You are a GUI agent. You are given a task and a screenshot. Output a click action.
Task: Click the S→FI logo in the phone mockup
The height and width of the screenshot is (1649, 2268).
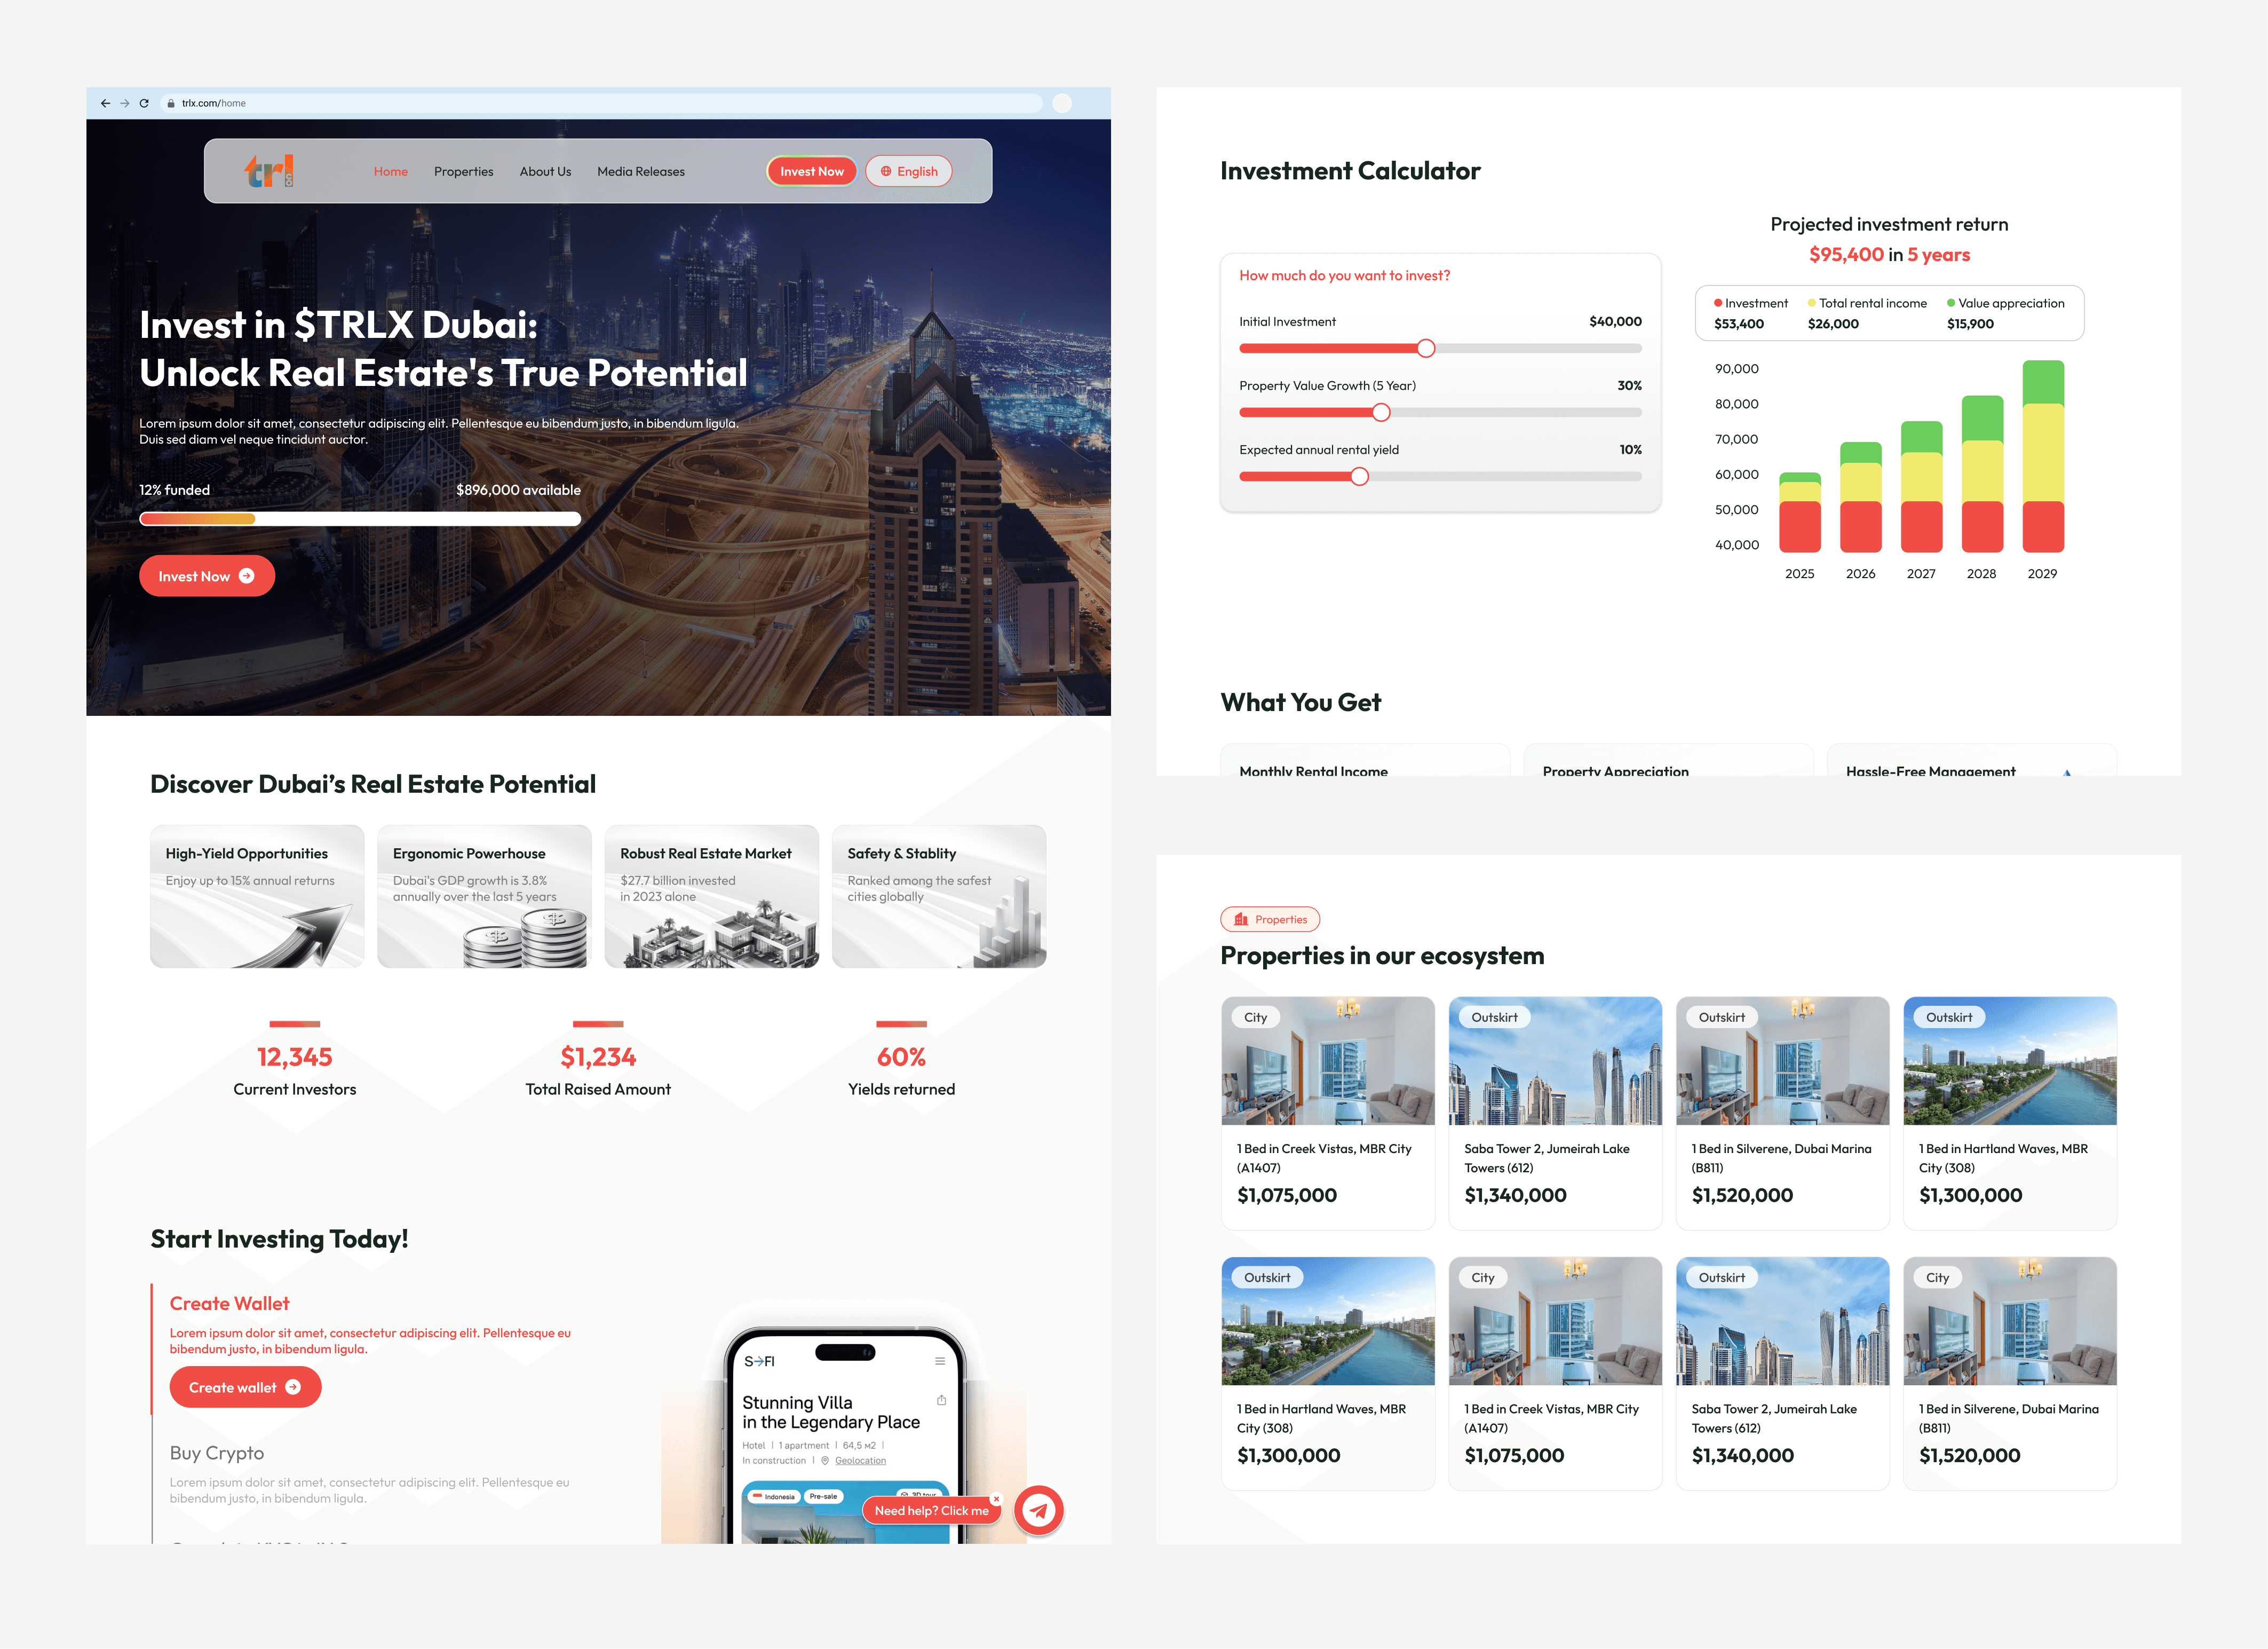pos(759,1362)
